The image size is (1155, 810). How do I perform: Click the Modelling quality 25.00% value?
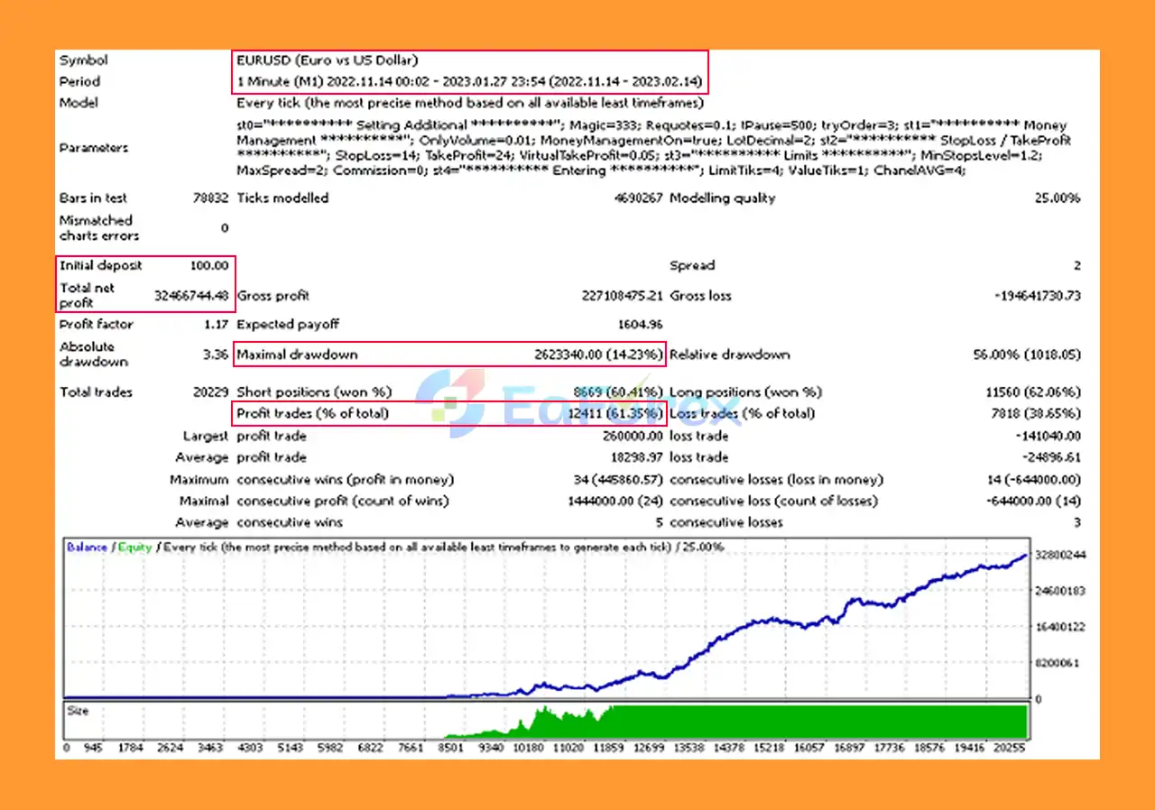tap(1057, 198)
